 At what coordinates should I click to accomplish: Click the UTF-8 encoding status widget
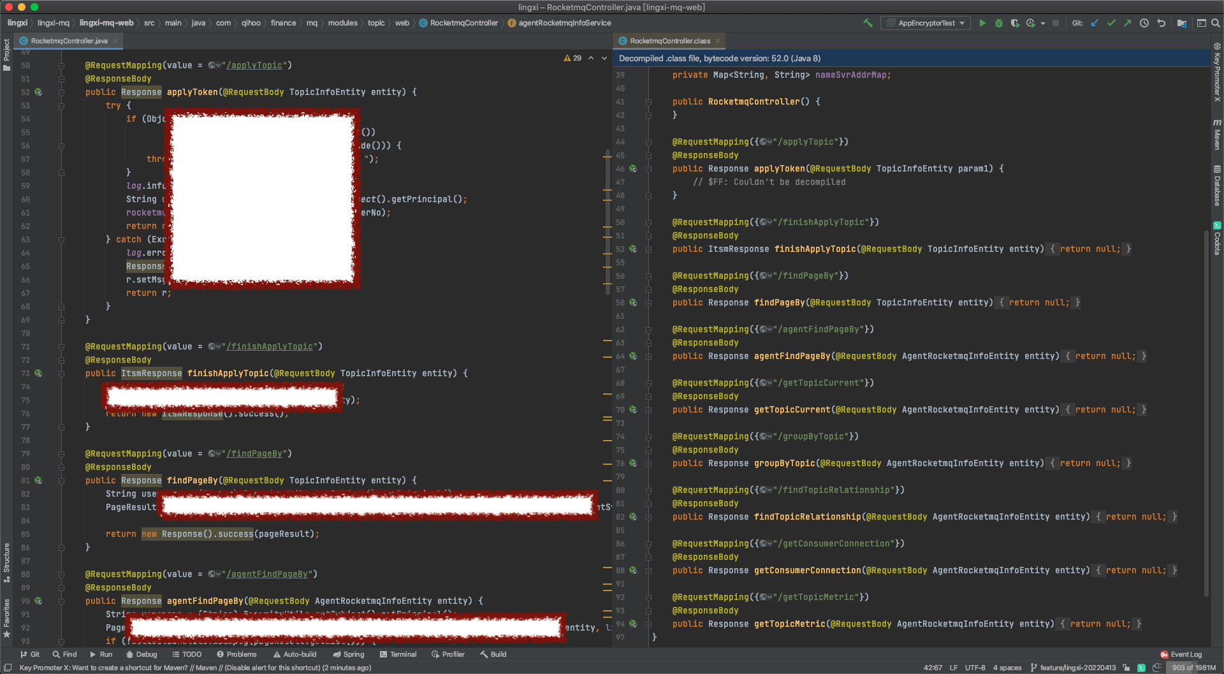975,668
